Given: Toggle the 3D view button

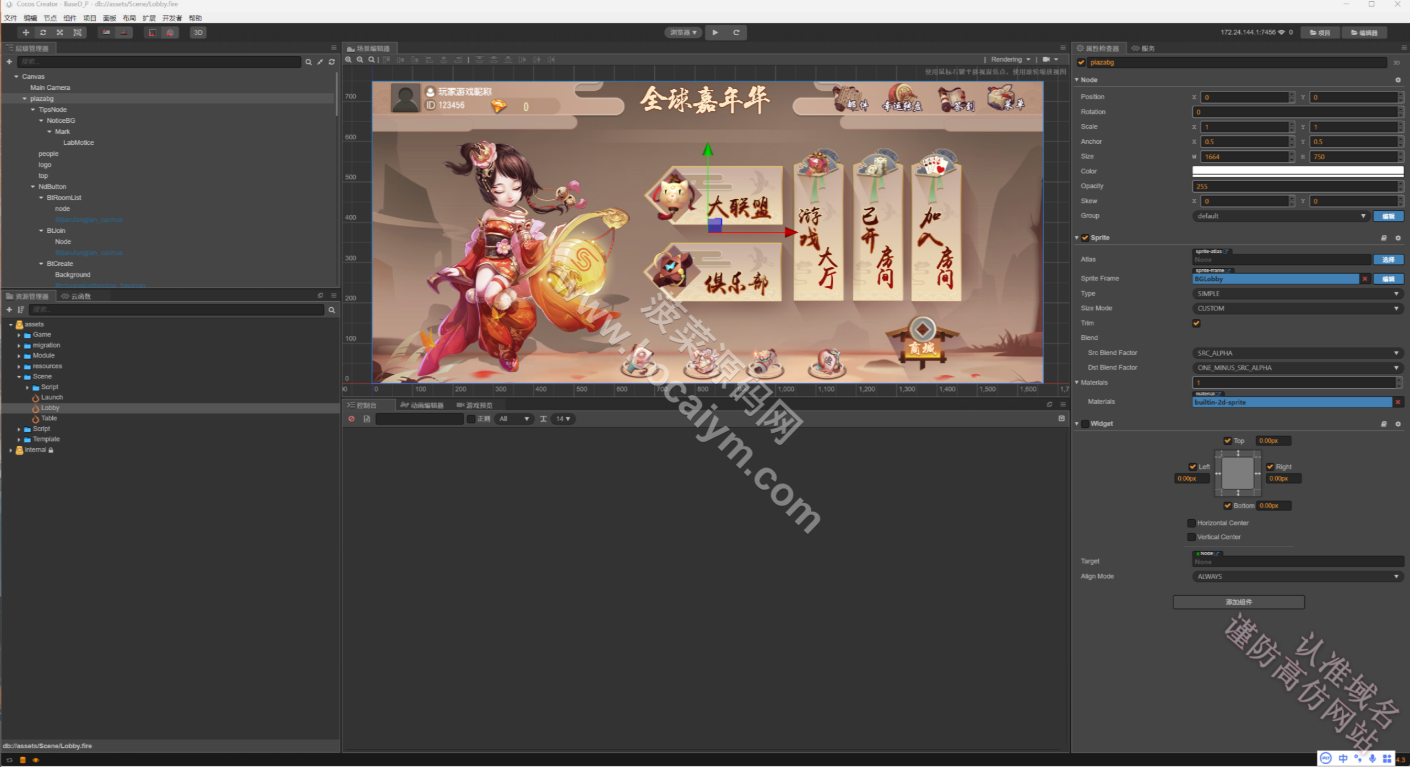Looking at the screenshot, I should point(198,32).
